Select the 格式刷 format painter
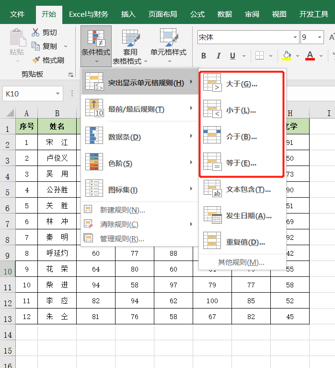The width and height of the screenshot is (335, 368). pyautogui.click(x=48, y=60)
